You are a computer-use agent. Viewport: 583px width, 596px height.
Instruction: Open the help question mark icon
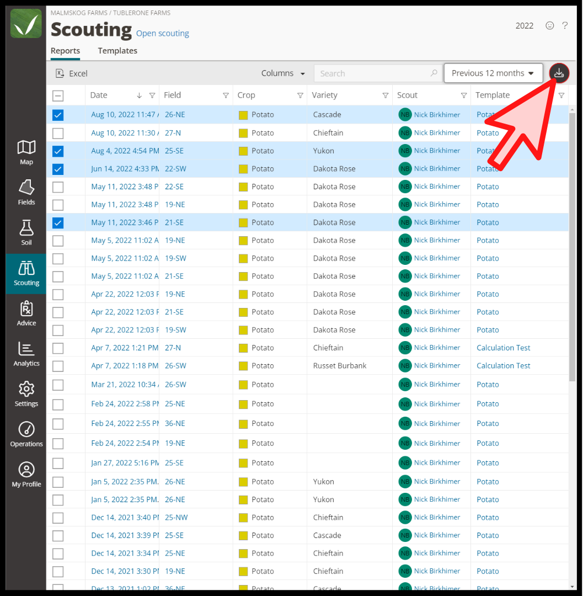click(565, 25)
